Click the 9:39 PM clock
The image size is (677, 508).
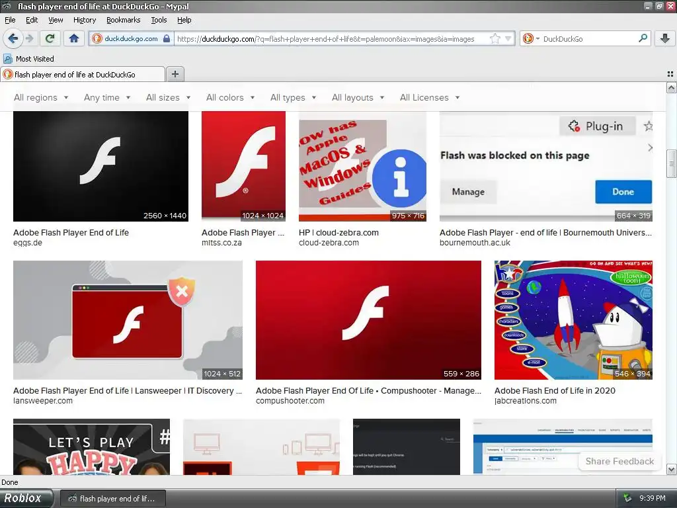tap(653, 499)
